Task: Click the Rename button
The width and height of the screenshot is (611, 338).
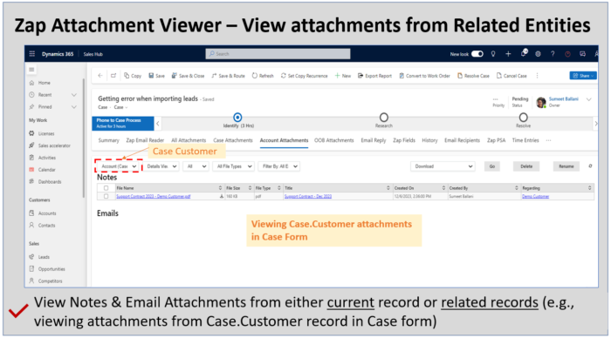Action: pos(566,166)
